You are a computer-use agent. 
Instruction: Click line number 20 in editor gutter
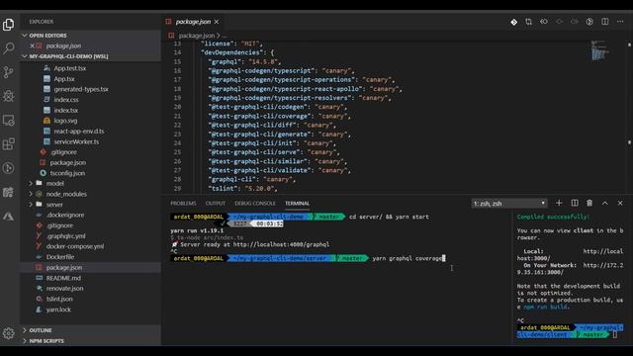[177, 107]
